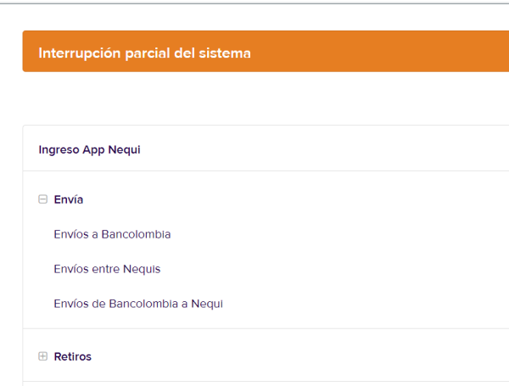This screenshot has width=509, height=386.
Task: Click the orange status banner background
Action: [x=382, y=53]
